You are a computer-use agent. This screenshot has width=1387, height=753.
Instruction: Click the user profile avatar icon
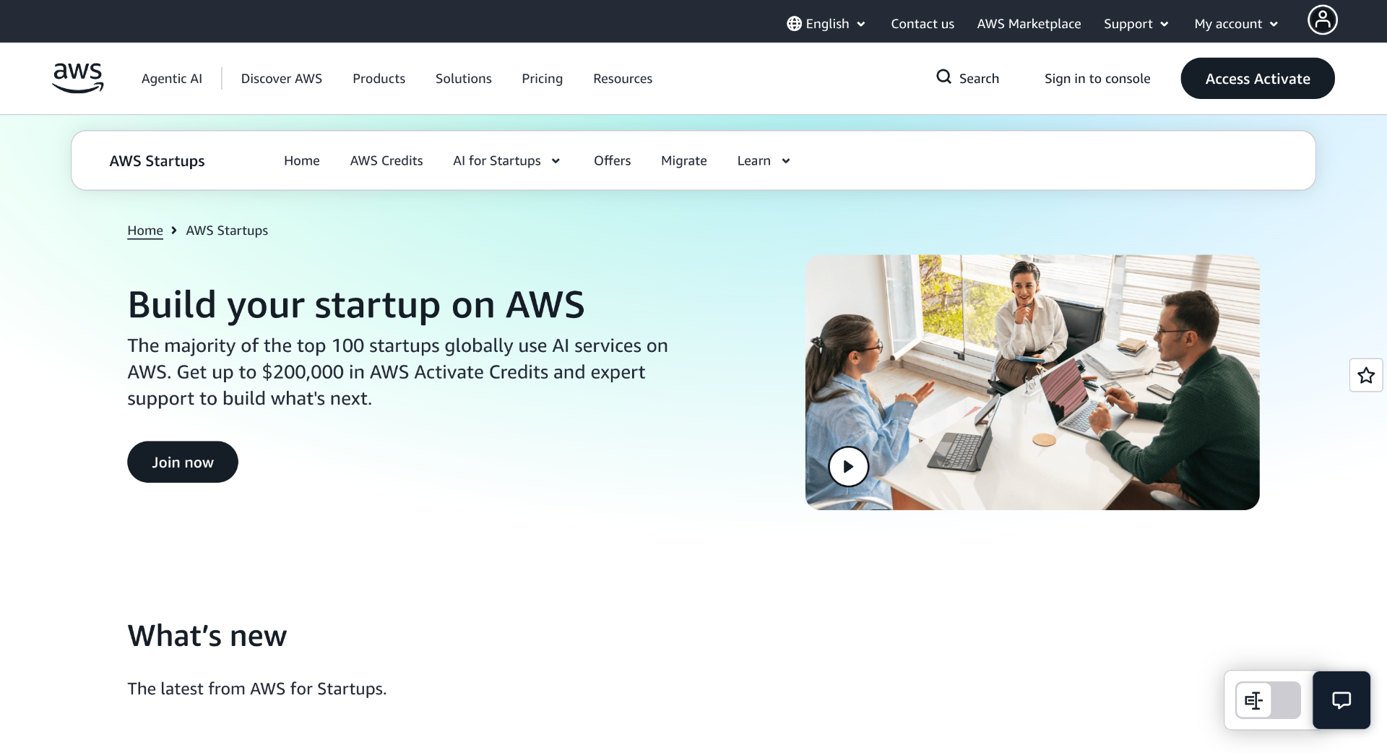pos(1322,20)
